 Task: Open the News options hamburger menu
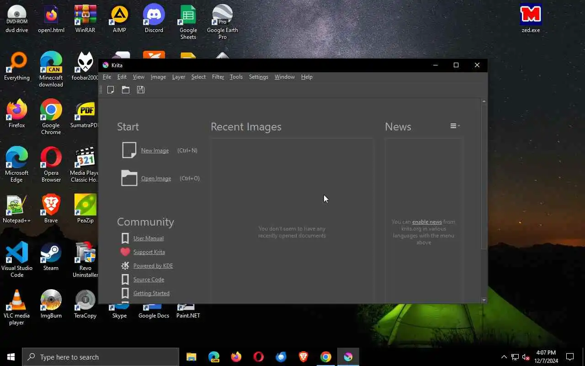coord(455,126)
